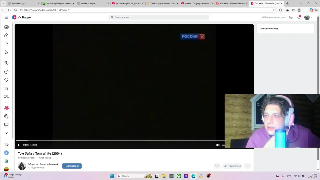Image resolution: width=320 pixels, height=180 pixels.
Task: Switch to the hitchhikinginsaigon Stream tab
Action: pyautogui.click(x=58, y=3)
